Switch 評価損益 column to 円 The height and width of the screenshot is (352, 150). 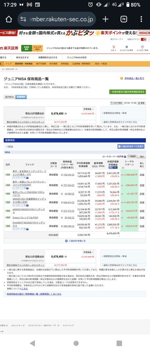click(111, 167)
